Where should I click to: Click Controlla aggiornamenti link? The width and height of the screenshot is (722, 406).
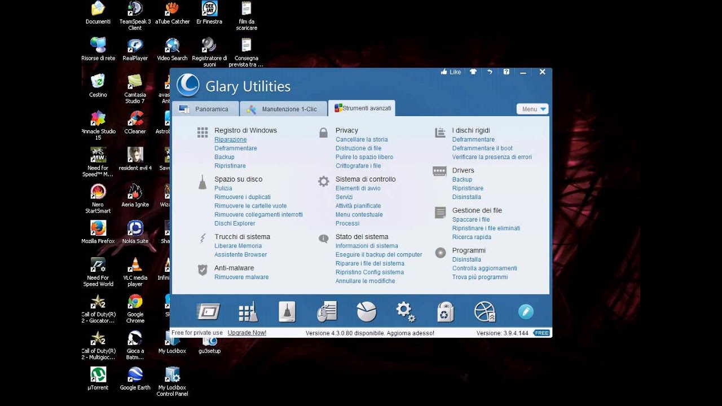(x=485, y=268)
